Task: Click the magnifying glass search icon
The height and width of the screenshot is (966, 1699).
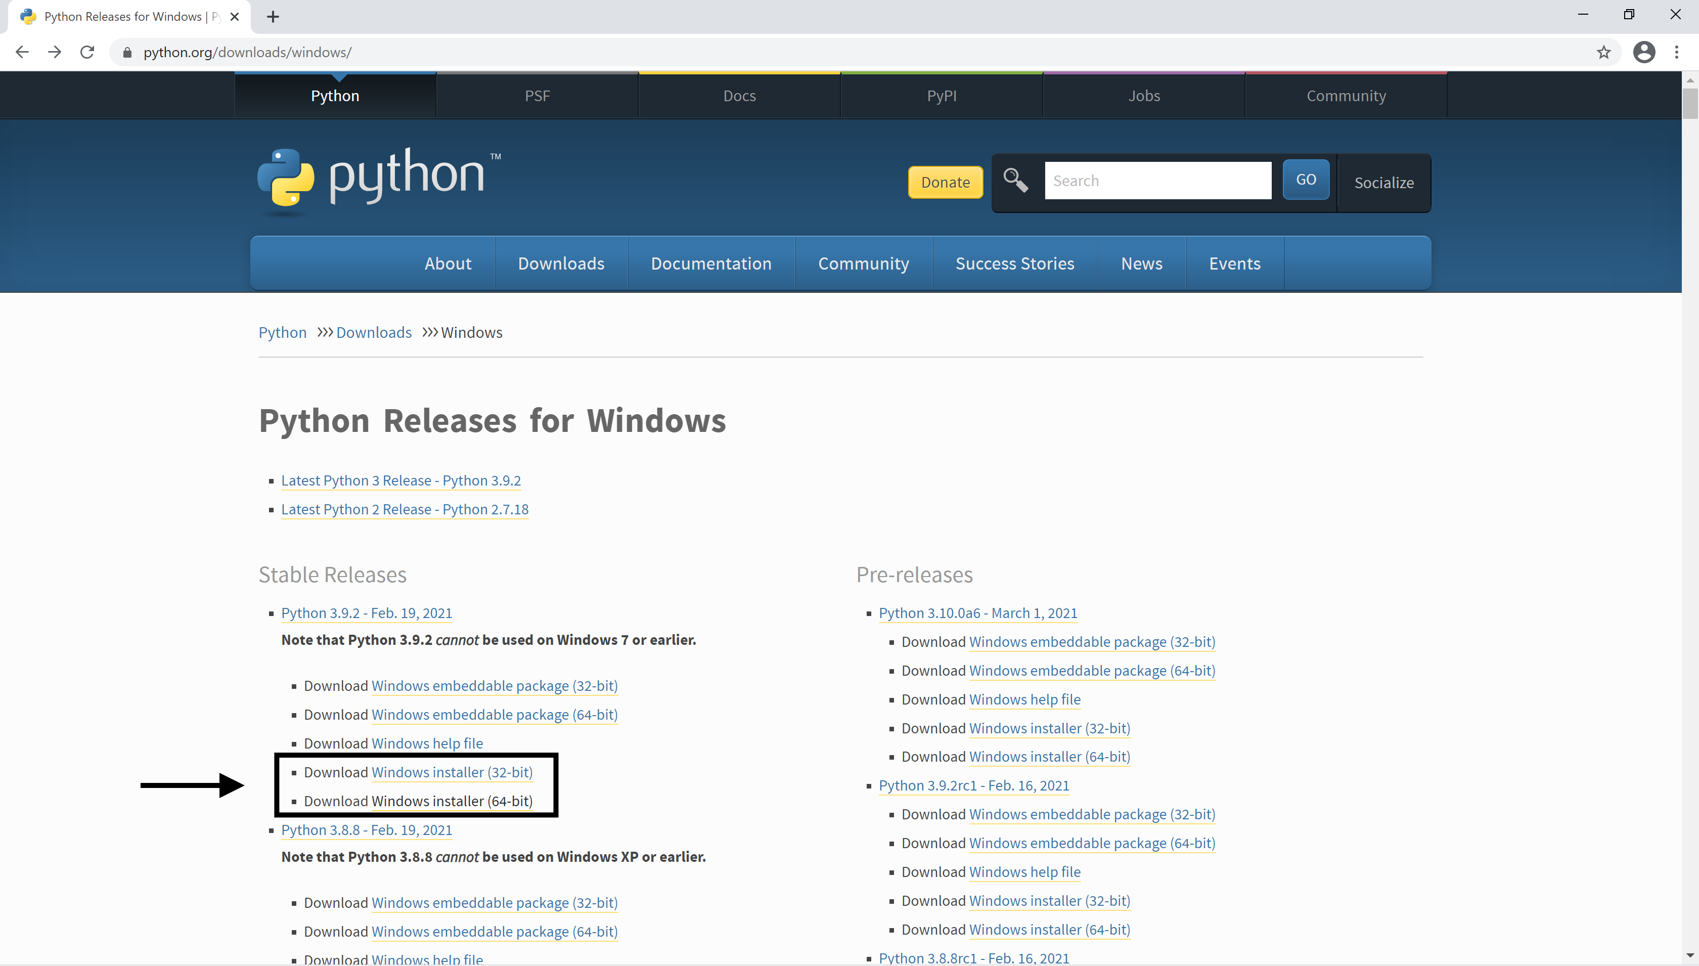Action: 1015,180
